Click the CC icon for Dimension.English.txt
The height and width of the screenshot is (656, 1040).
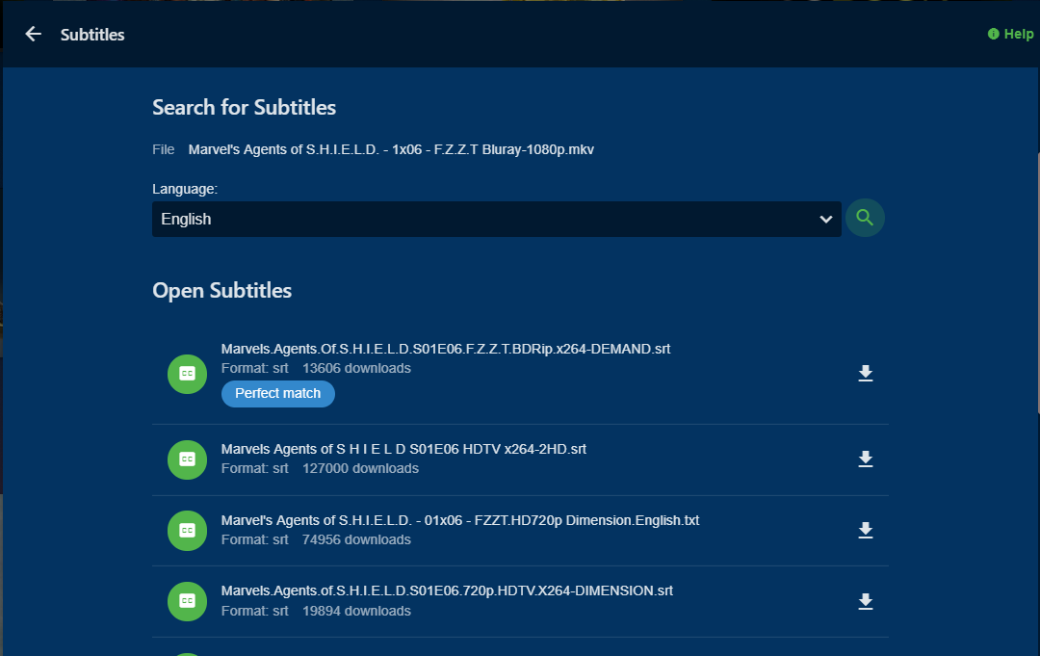coord(188,530)
